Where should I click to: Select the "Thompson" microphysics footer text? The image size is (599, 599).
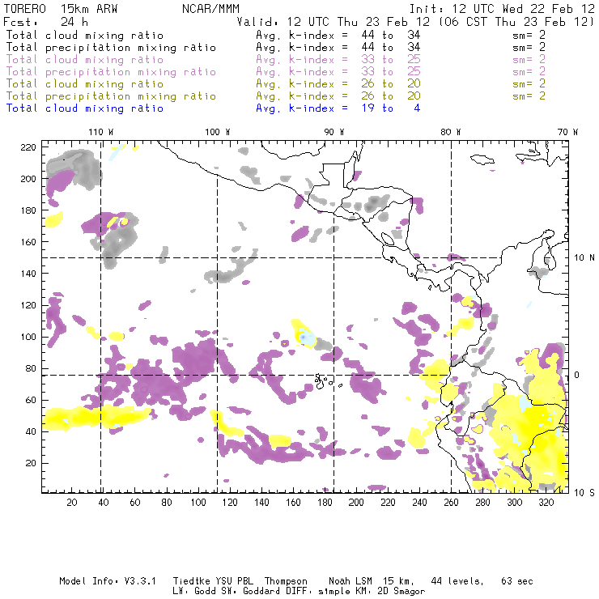pyautogui.click(x=286, y=581)
